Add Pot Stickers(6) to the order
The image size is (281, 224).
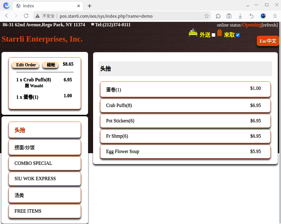(x=185, y=121)
